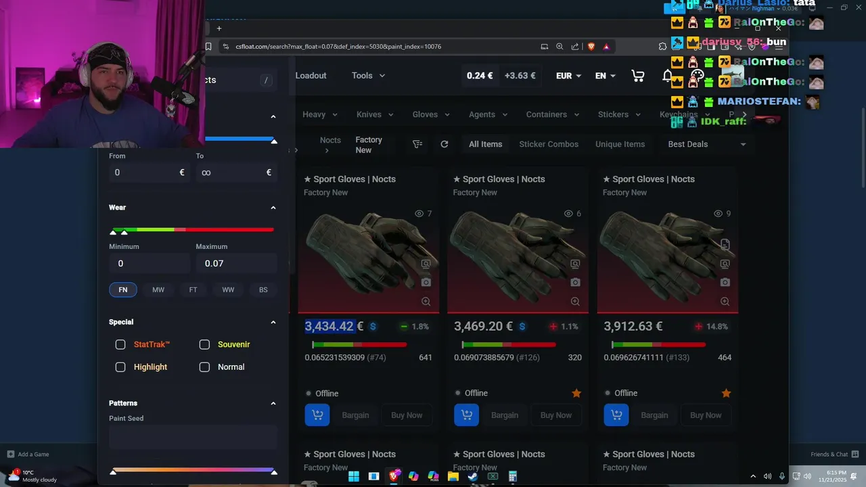The width and height of the screenshot is (866, 487).
Task: Add the 3,469.20 € gloves to cart
Action: [x=467, y=415]
